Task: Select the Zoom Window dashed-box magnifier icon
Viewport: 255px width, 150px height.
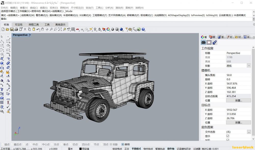Action: tap(56, 29)
